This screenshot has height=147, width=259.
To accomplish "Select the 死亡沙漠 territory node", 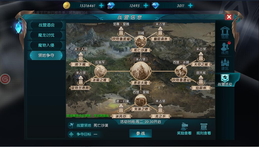I will pos(141,41).
